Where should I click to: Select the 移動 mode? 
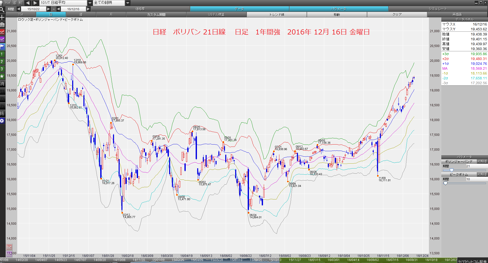(337, 15)
